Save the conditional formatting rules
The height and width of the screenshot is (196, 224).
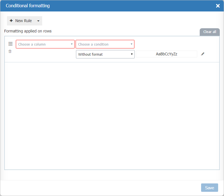(209, 188)
